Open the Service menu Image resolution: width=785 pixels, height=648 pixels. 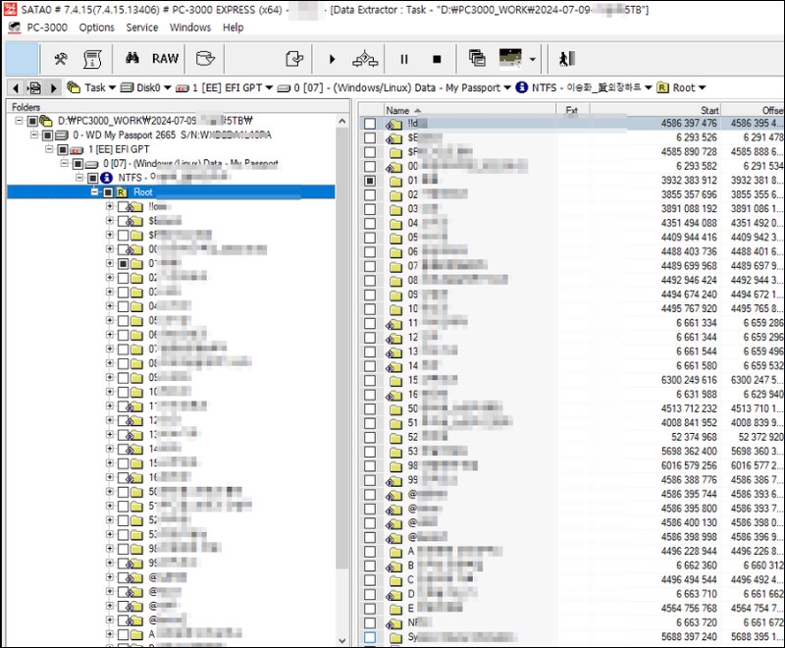click(x=142, y=27)
